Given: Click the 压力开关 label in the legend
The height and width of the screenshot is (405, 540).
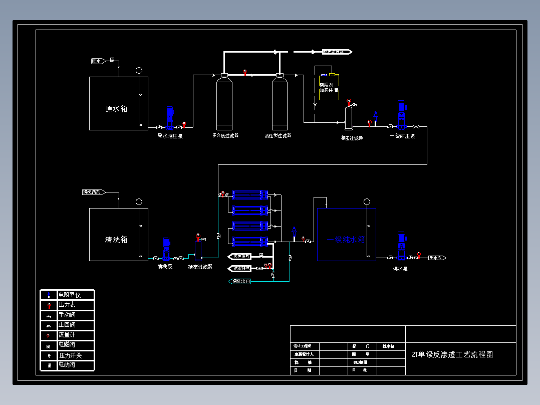Looking at the screenshot, I should [70, 355].
